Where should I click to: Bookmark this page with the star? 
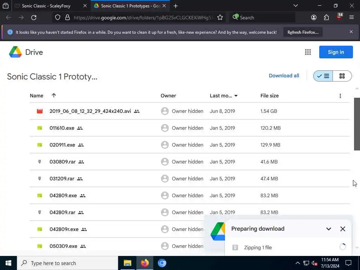(220, 18)
